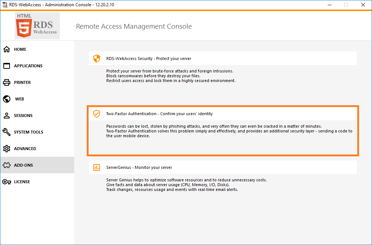Open the ADVANCED settings section
372x245 pixels.
(37, 149)
